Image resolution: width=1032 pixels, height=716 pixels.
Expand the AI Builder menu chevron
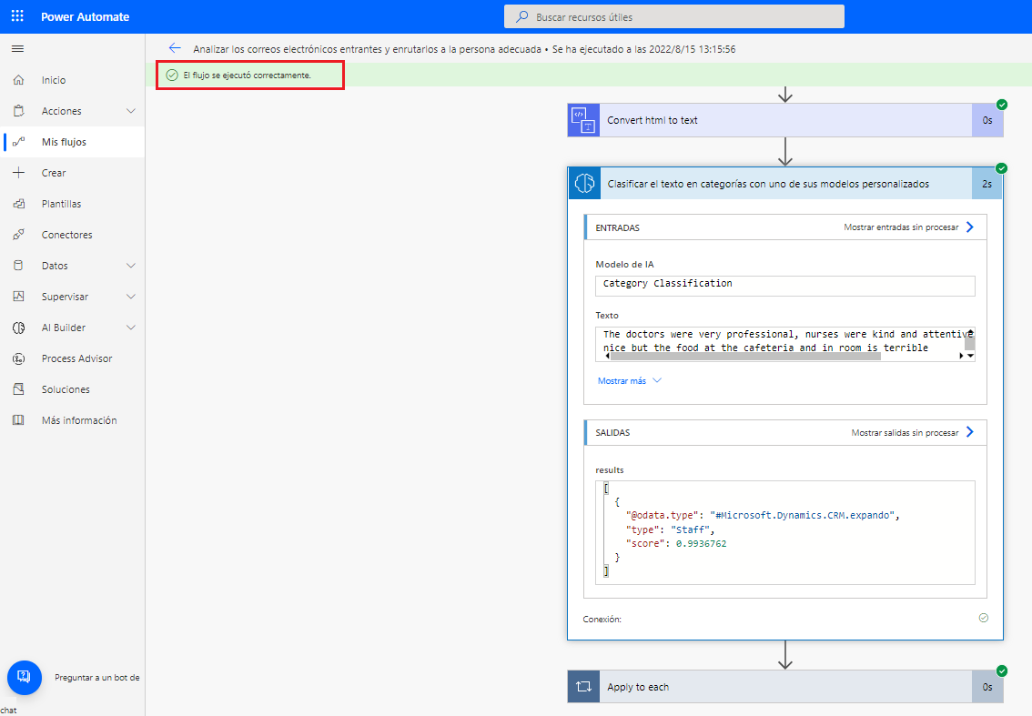(x=131, y=328)
